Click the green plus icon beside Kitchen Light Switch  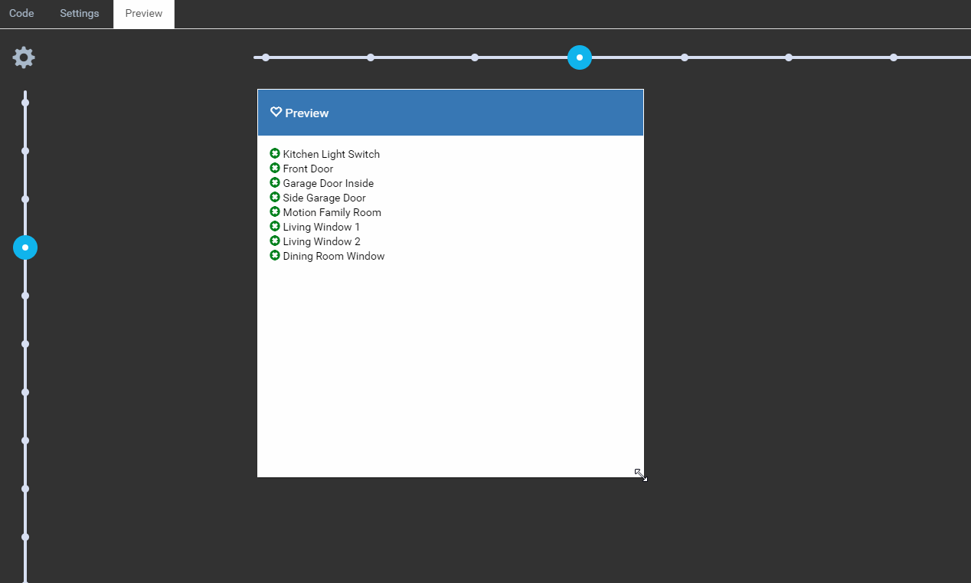tap(275, 153)
